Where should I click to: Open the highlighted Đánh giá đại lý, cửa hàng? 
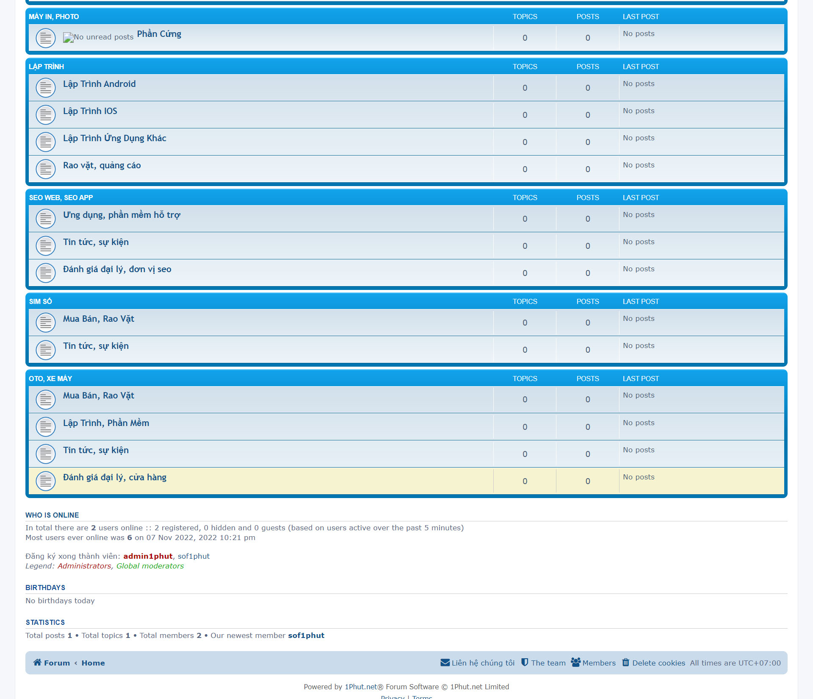pyautogui.click(x=114, y=477)
